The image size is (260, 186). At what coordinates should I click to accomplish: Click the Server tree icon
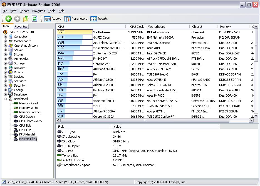coord(11,50)
